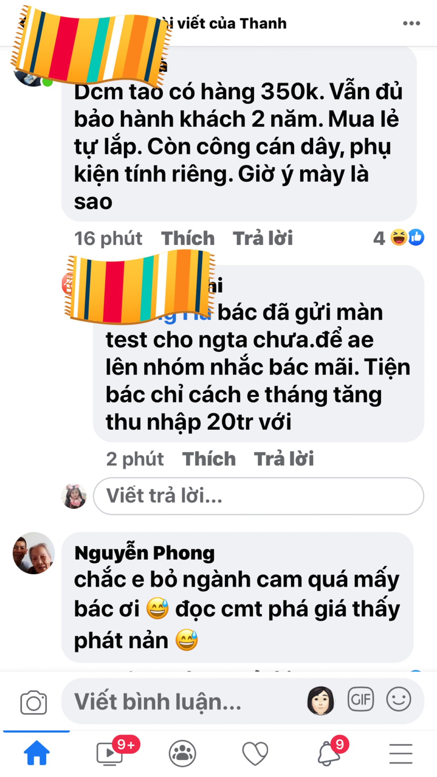Open the three-dot post options menu

pyautogui.click(x=411, y=23)
